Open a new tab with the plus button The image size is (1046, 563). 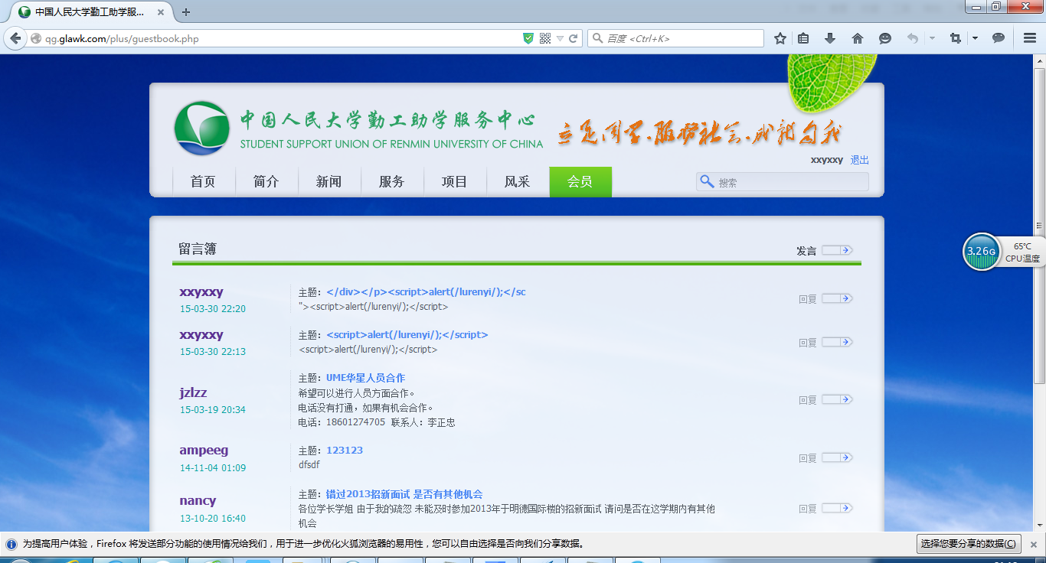click(186, 12)
